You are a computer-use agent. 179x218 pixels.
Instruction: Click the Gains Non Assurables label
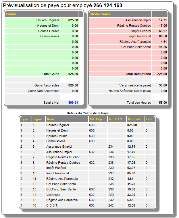point(43,91)
